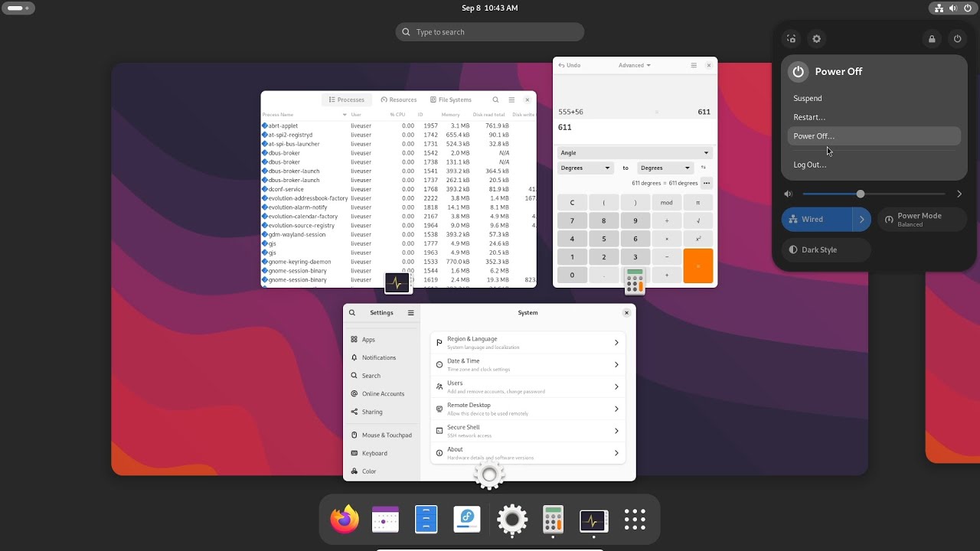The width and height of the screenshot is (980, 551).
Task: Click the search icon in System Monitor
Action: click(495, 99)
